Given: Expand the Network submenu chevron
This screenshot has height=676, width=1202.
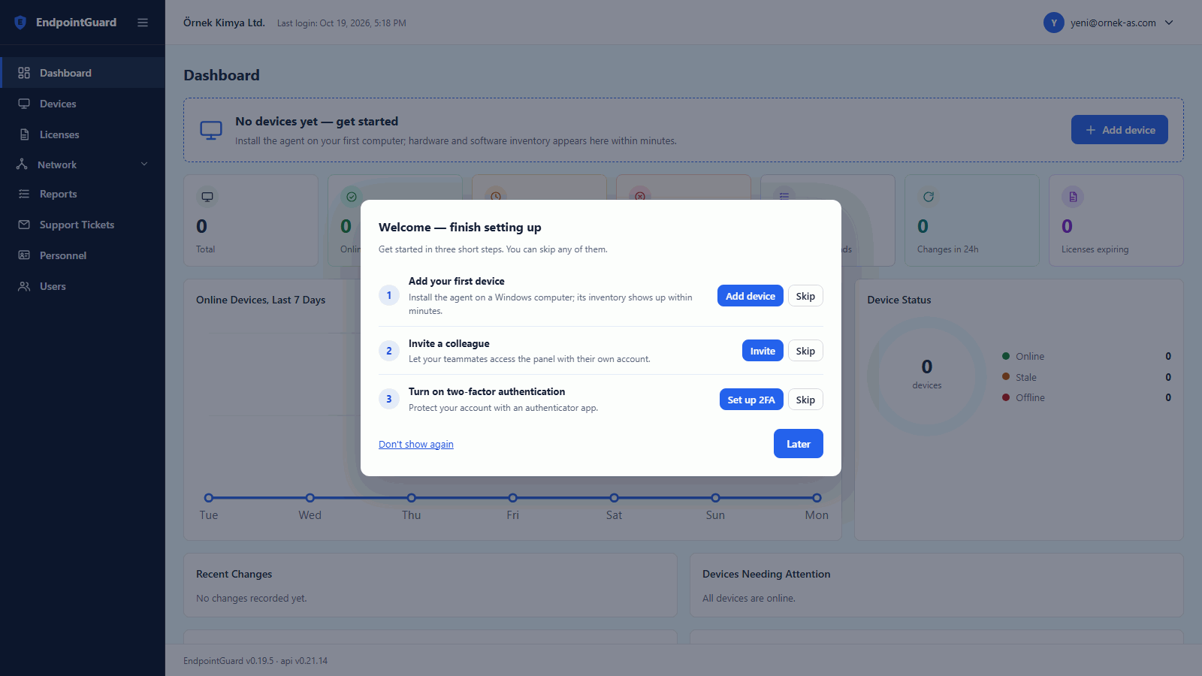Looking at the screenshot, I should (x=144, y=164).
